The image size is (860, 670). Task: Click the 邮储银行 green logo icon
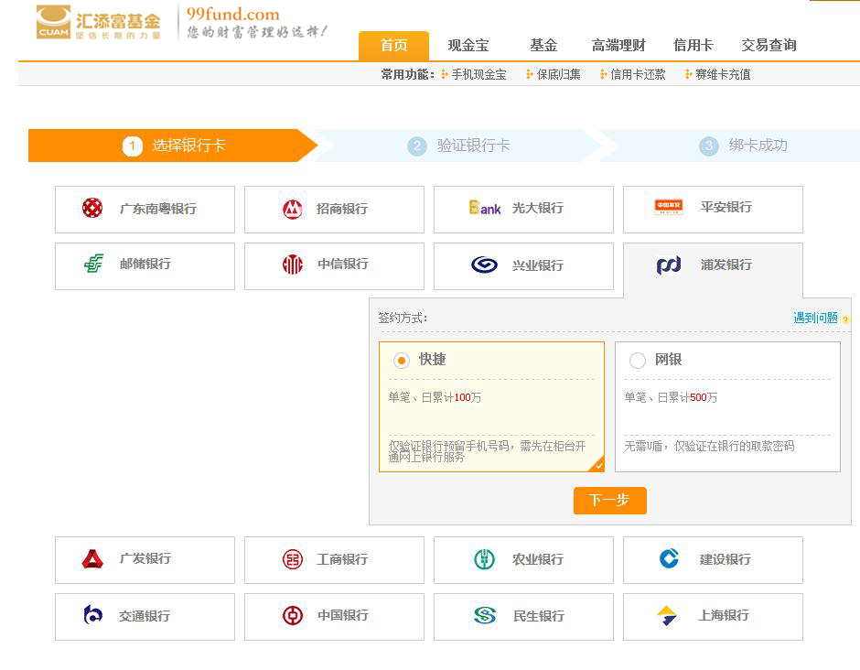93,265
